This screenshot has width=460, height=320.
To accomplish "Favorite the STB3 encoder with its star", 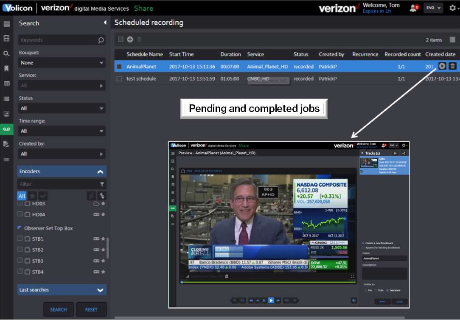I will [103, 261].
